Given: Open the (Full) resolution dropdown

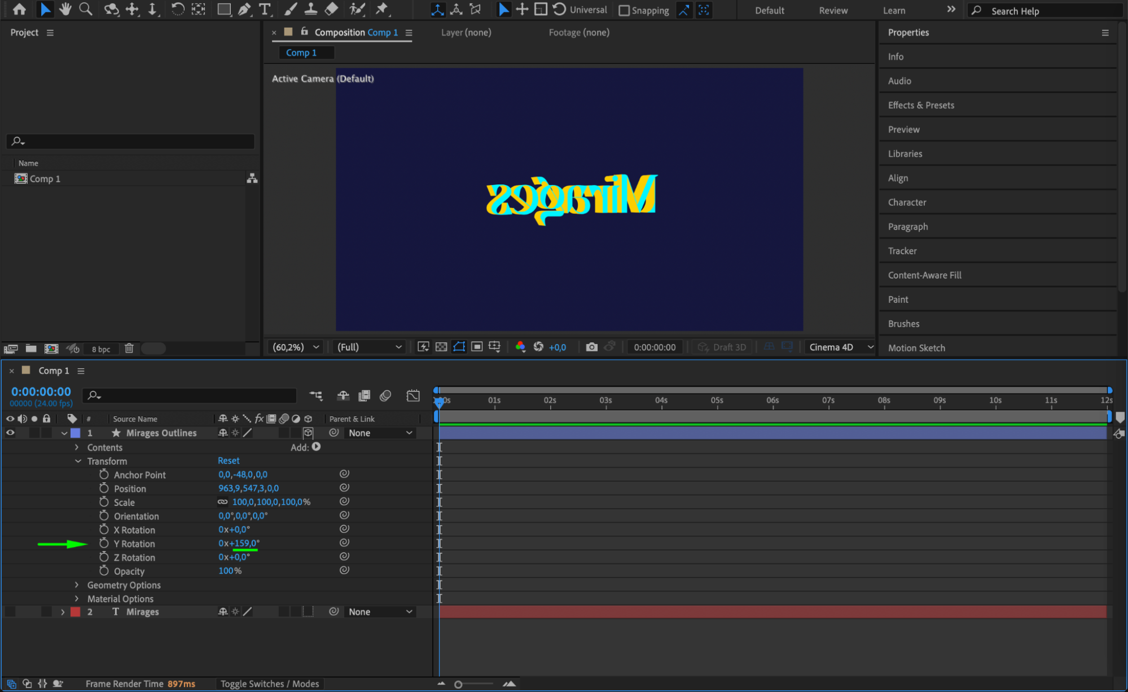Looking at the screenshot, I should 369,347.
